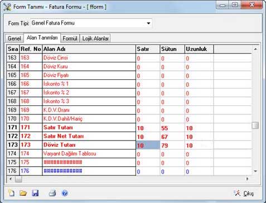Click the horizontal scrollbar thumb

coord(18,179)
